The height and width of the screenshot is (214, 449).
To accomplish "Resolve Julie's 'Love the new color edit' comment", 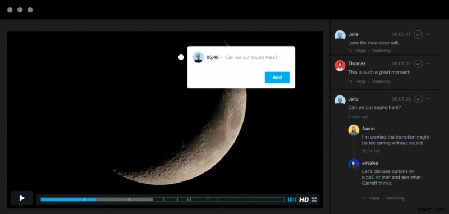I will point(418,34).
